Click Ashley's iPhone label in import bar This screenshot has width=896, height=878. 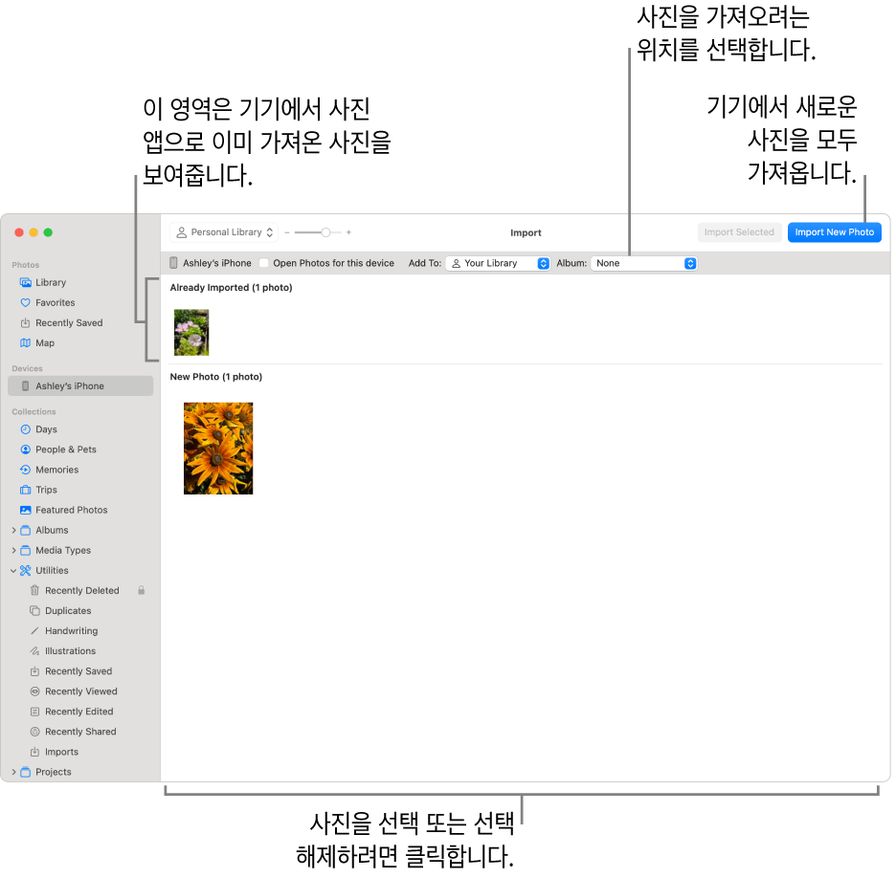click(x=217, y=264)
